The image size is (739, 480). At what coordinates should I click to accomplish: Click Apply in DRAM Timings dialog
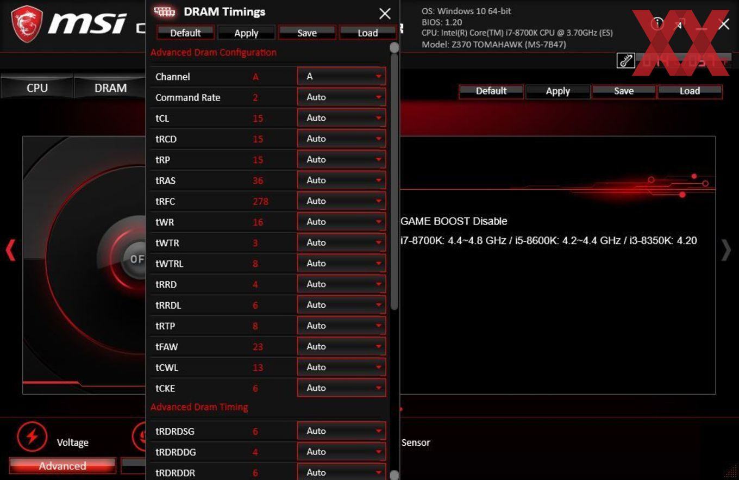pyautogui.click(x=246, y=33)
